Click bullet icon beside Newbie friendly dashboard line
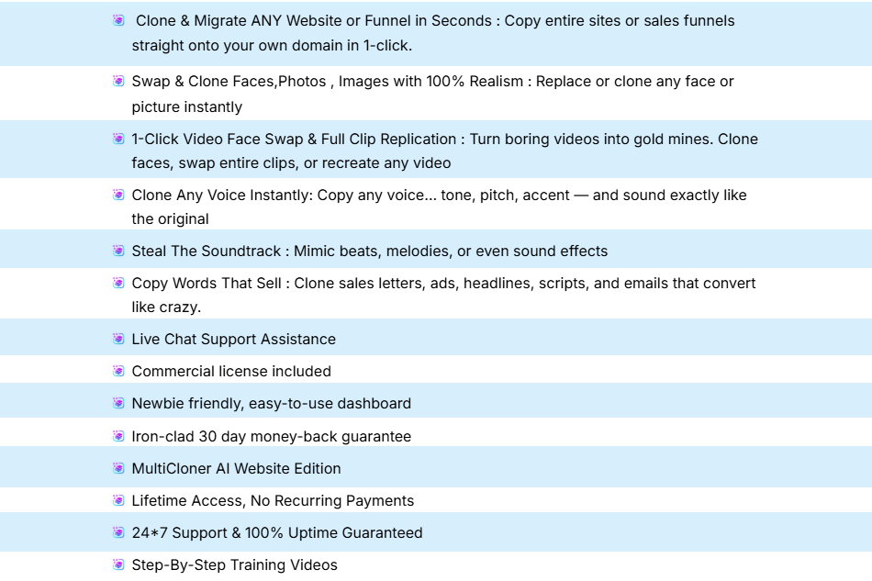Image resolution: width=872 pixels, height=581 pixels. pos(118,403)
